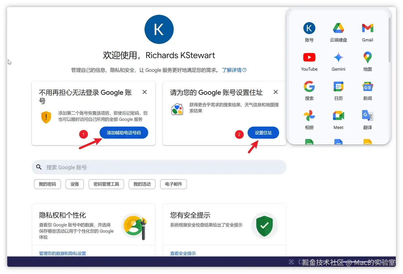
Task: Click the 您有安全提示 card title
Action: 190,215
